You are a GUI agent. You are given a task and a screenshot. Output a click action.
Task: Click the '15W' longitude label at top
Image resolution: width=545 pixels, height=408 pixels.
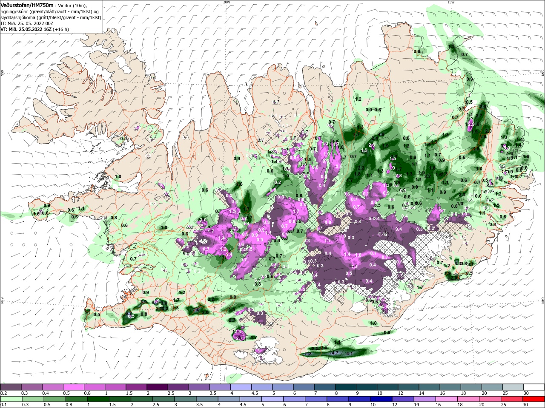[450, 2]
